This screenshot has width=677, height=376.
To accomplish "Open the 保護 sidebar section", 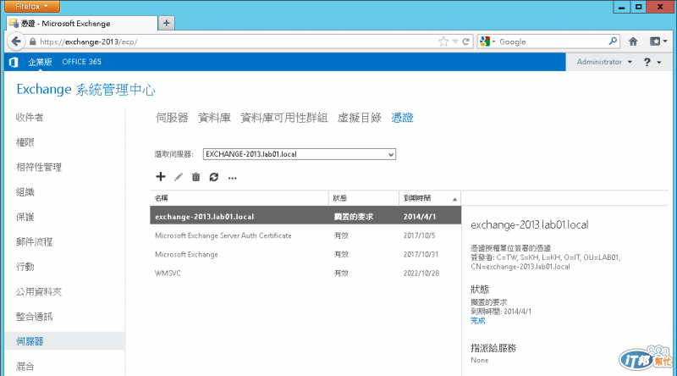I will pyautogui.click(x=25, y=217).
